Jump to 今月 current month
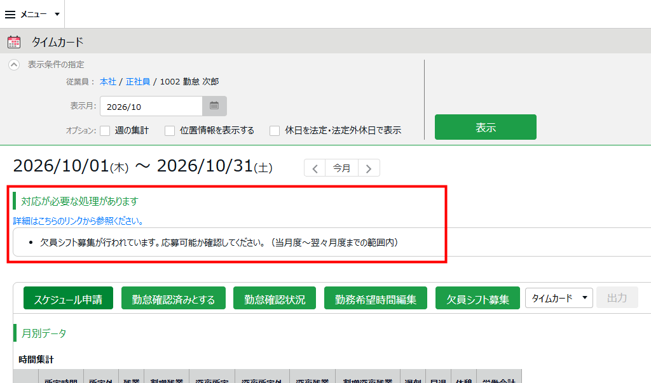 (x=341, y=168)
